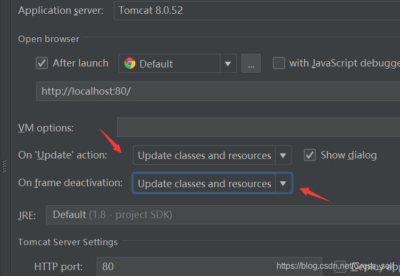
Task: Open the Default browser dropdown arrow
Action: pyautogui.click(x=228, y=63)
